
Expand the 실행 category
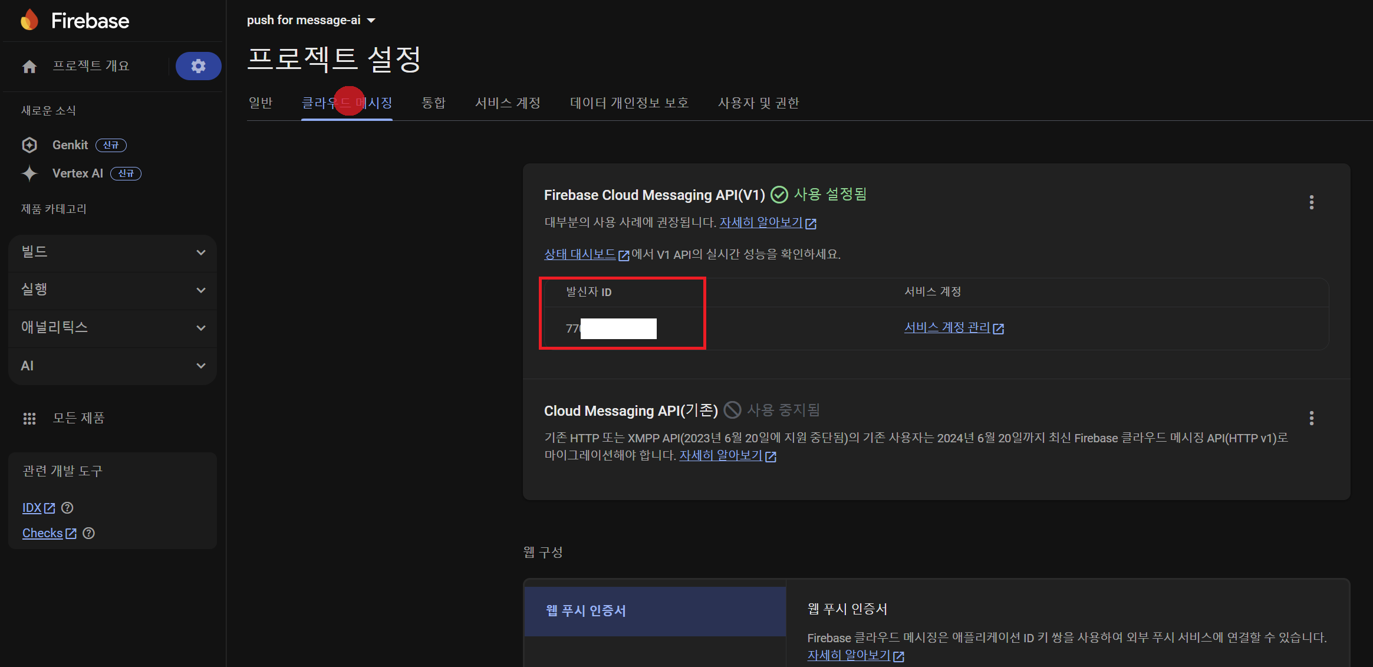[113, 290]
